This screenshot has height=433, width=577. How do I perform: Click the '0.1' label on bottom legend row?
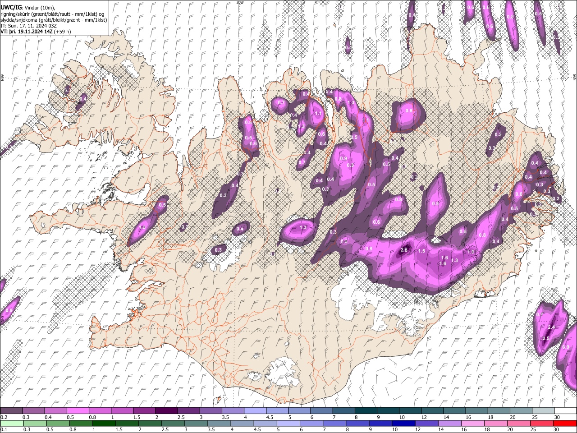pyautogui.click(x=4, y=430)
